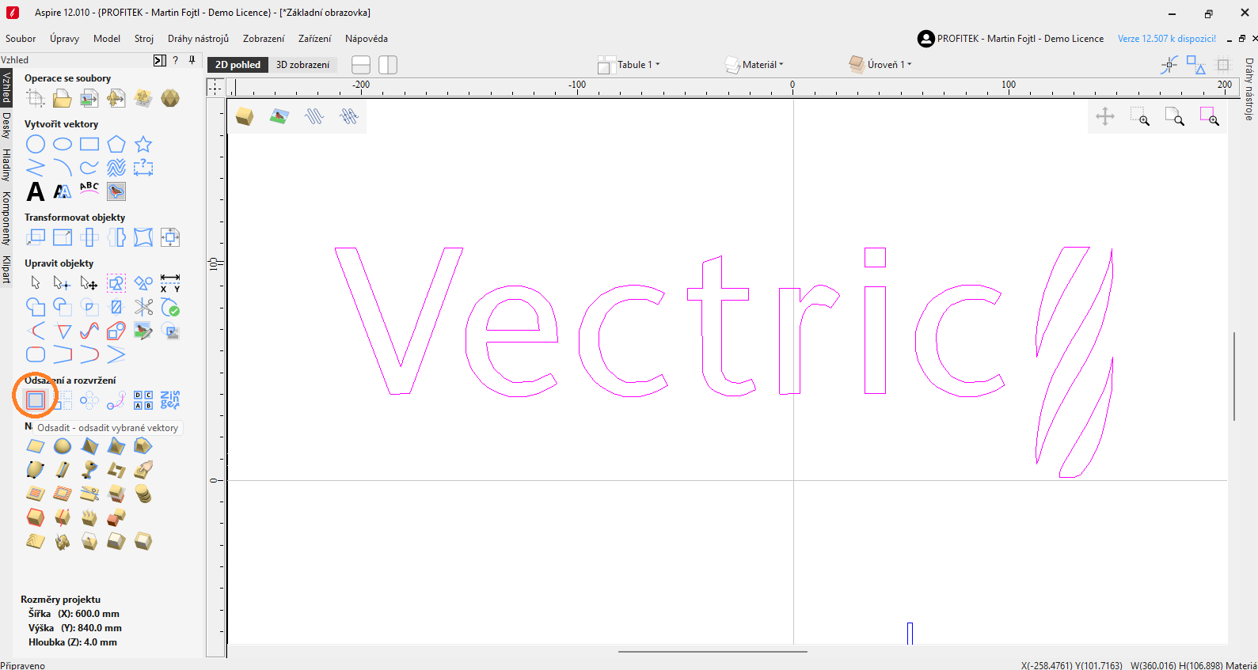1258x670 pixels.
Task: Click the horizontal scrollbar under the canvas
Action: 713,652
